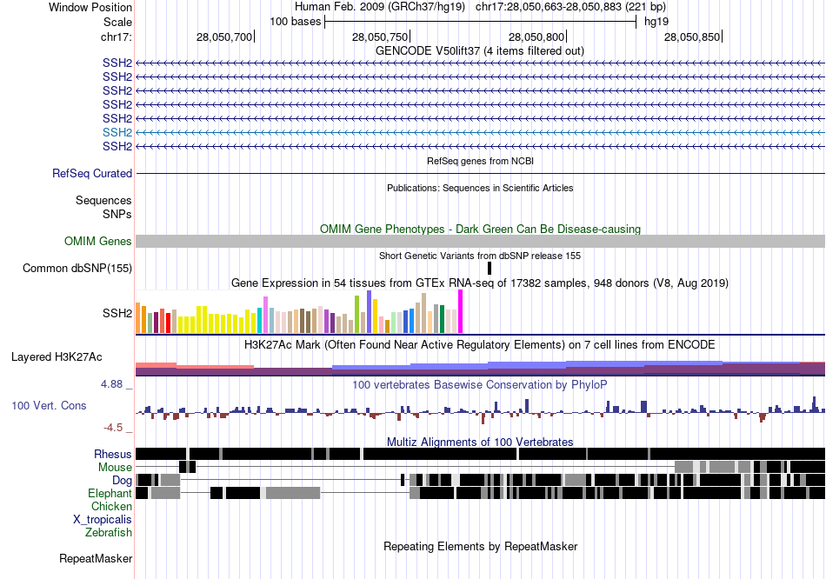Open '100 vertebrates Basewise Conservation by PhyloP' title
This screenshot has width=826, height=579.
pos(480,384)
